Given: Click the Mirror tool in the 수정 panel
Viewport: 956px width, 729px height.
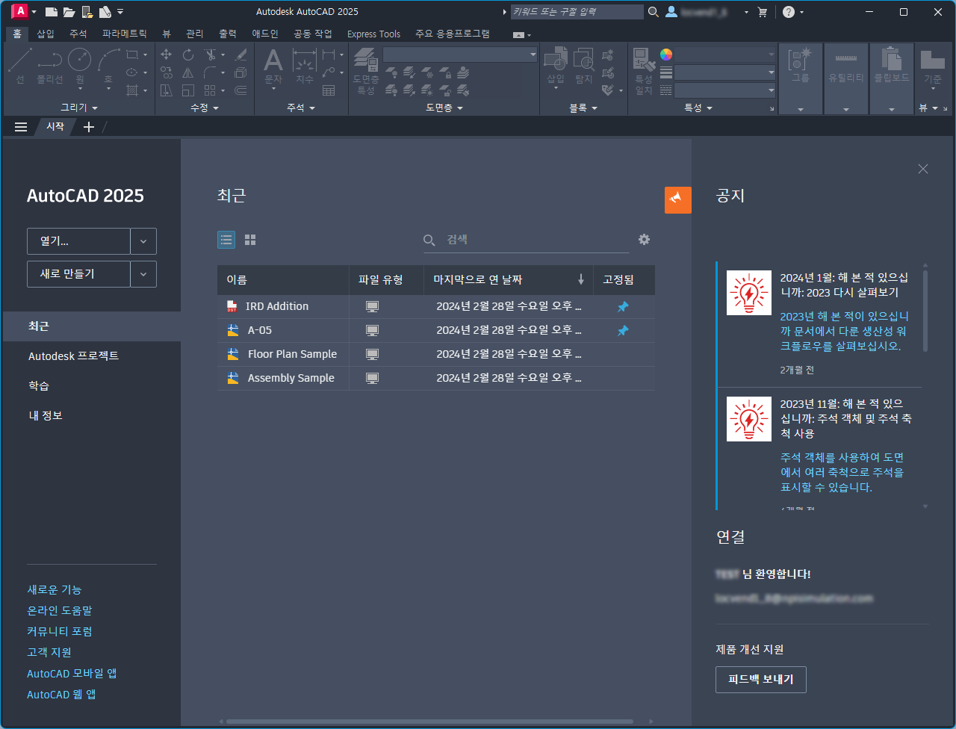Looking at the screenshot, I should coord(188,72).
